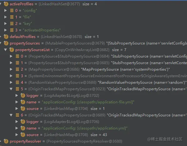This screenshot has height=146, width=187.
Task: Expand element 3 SystemEnvironmentPropertySource
Action: pyautogui.click(x=11, y=76)
